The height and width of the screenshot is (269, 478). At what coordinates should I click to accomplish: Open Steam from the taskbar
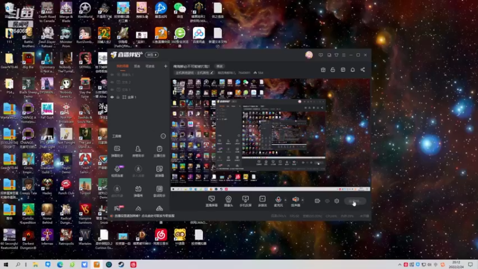(121, 264)
